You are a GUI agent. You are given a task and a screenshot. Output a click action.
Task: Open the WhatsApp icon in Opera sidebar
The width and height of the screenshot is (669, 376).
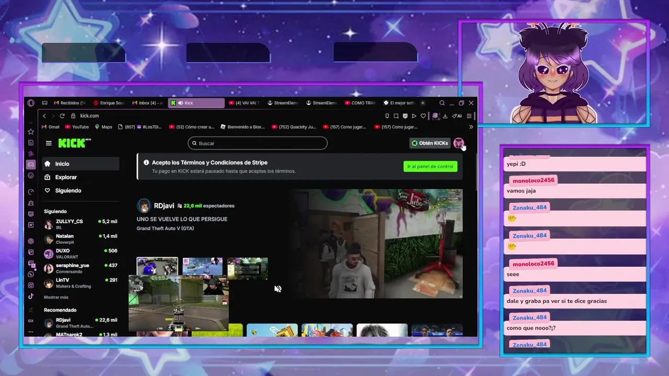click(31, 274)
